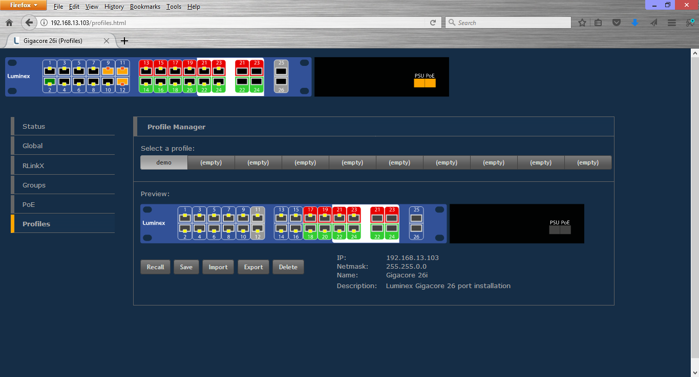Click the Netmask value 255.255.0.0

pyautogui.click(x=406, y=267)
